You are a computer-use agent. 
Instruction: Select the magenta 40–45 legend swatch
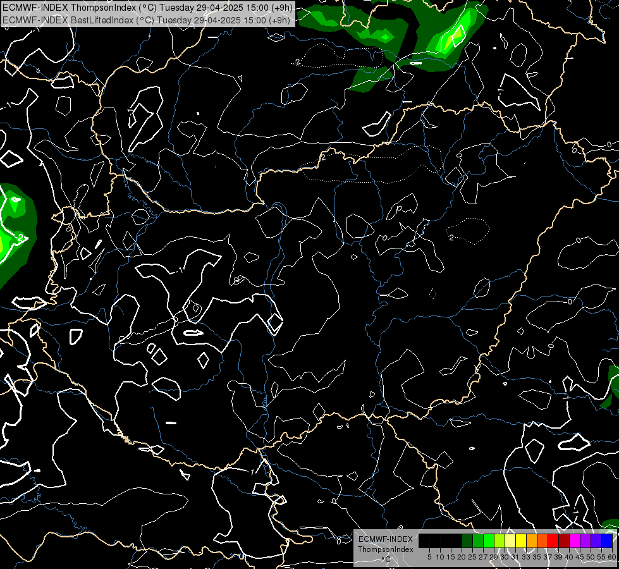coord(574,541)
